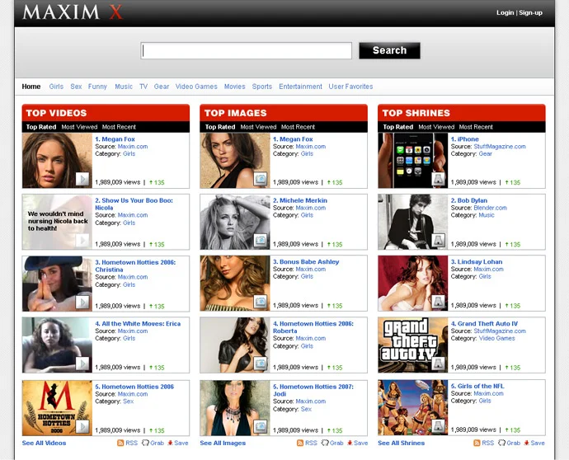Select Top Rated tab in Top Shrines
569x460 pixels.
[398, 127]
